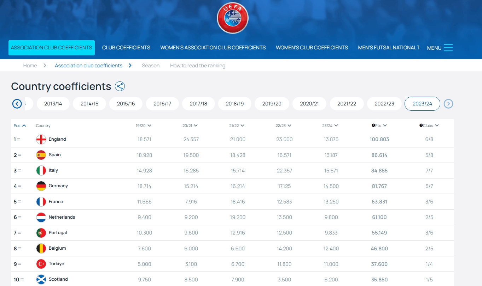Open the Season sub-navigation link
Viewport: 482px width, 286px height.
click(x=151, y=66)
